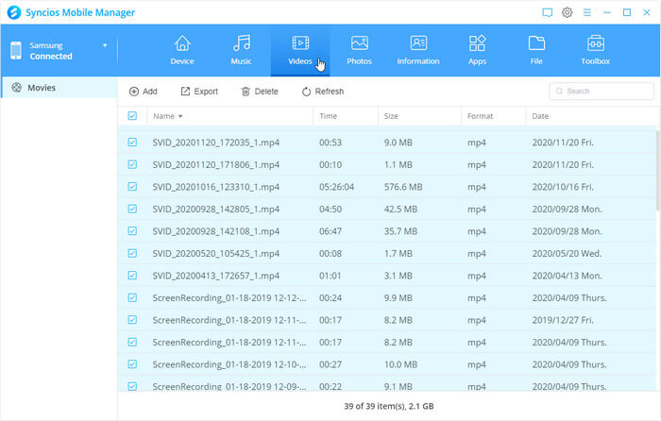Sort by Time column header
The width and height of the screenshot is (661, 421).
click(328, 116)
